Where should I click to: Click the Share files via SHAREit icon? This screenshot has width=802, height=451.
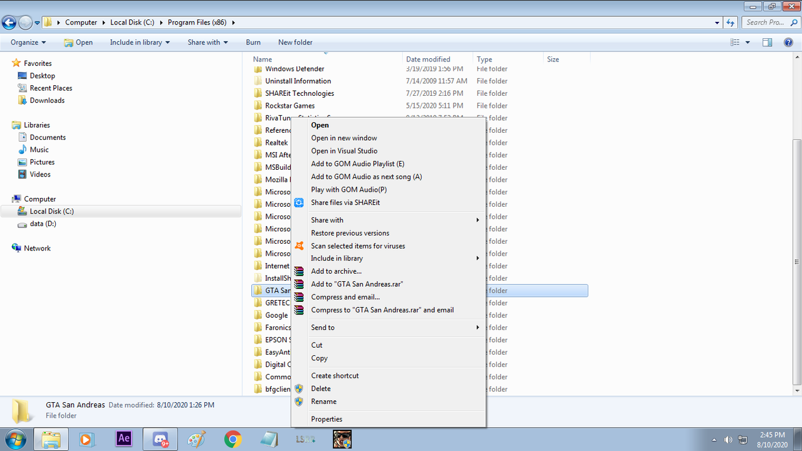tap(299, 202)
